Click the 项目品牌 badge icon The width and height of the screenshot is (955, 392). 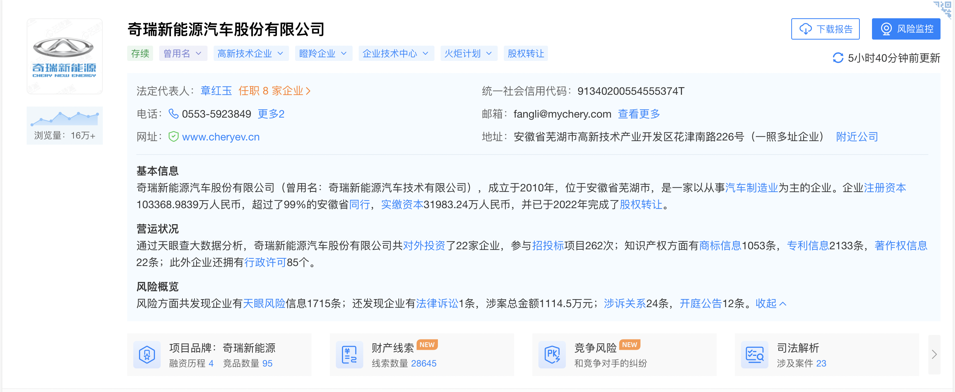point(147,355)
